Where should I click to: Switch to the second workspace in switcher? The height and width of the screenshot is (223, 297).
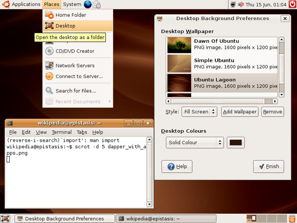pyautogui.click(x=262, y=218)
